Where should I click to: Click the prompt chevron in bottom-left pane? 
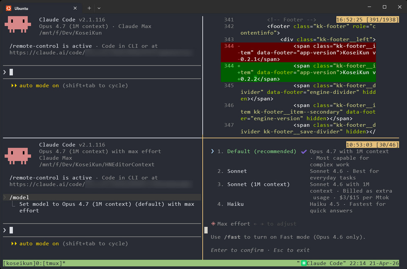(x=5, y=230)
